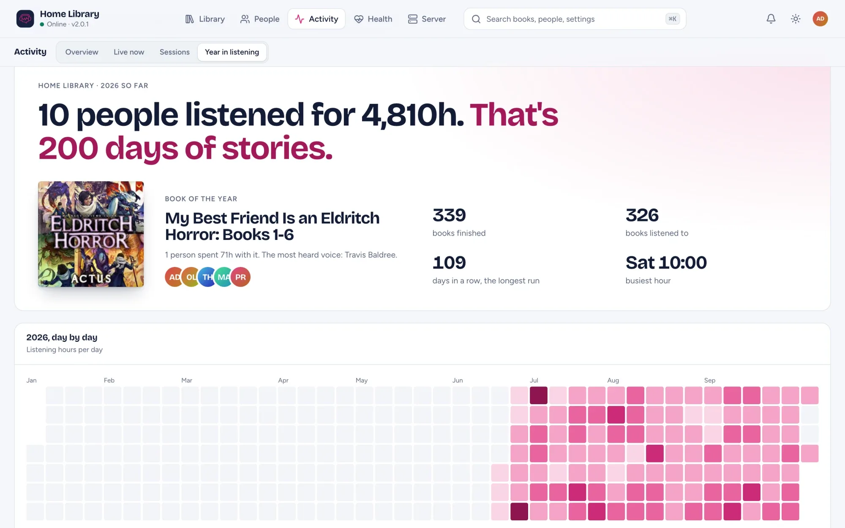Click the 339 books finished stat
845x528 pixels.
tap(459, 222)
